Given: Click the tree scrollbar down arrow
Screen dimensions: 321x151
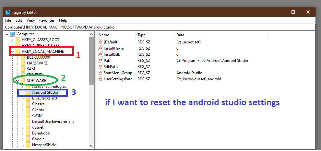Looking at the screenshot, I should click(91, 146).
